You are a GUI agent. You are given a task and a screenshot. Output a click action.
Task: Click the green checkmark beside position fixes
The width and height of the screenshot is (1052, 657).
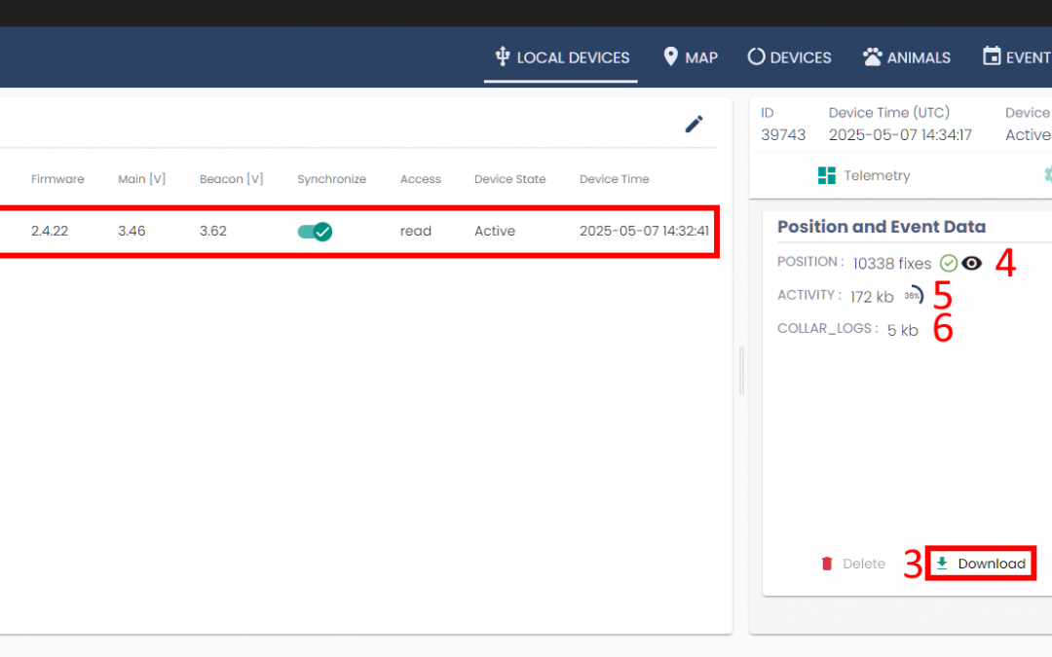[948, 263]
